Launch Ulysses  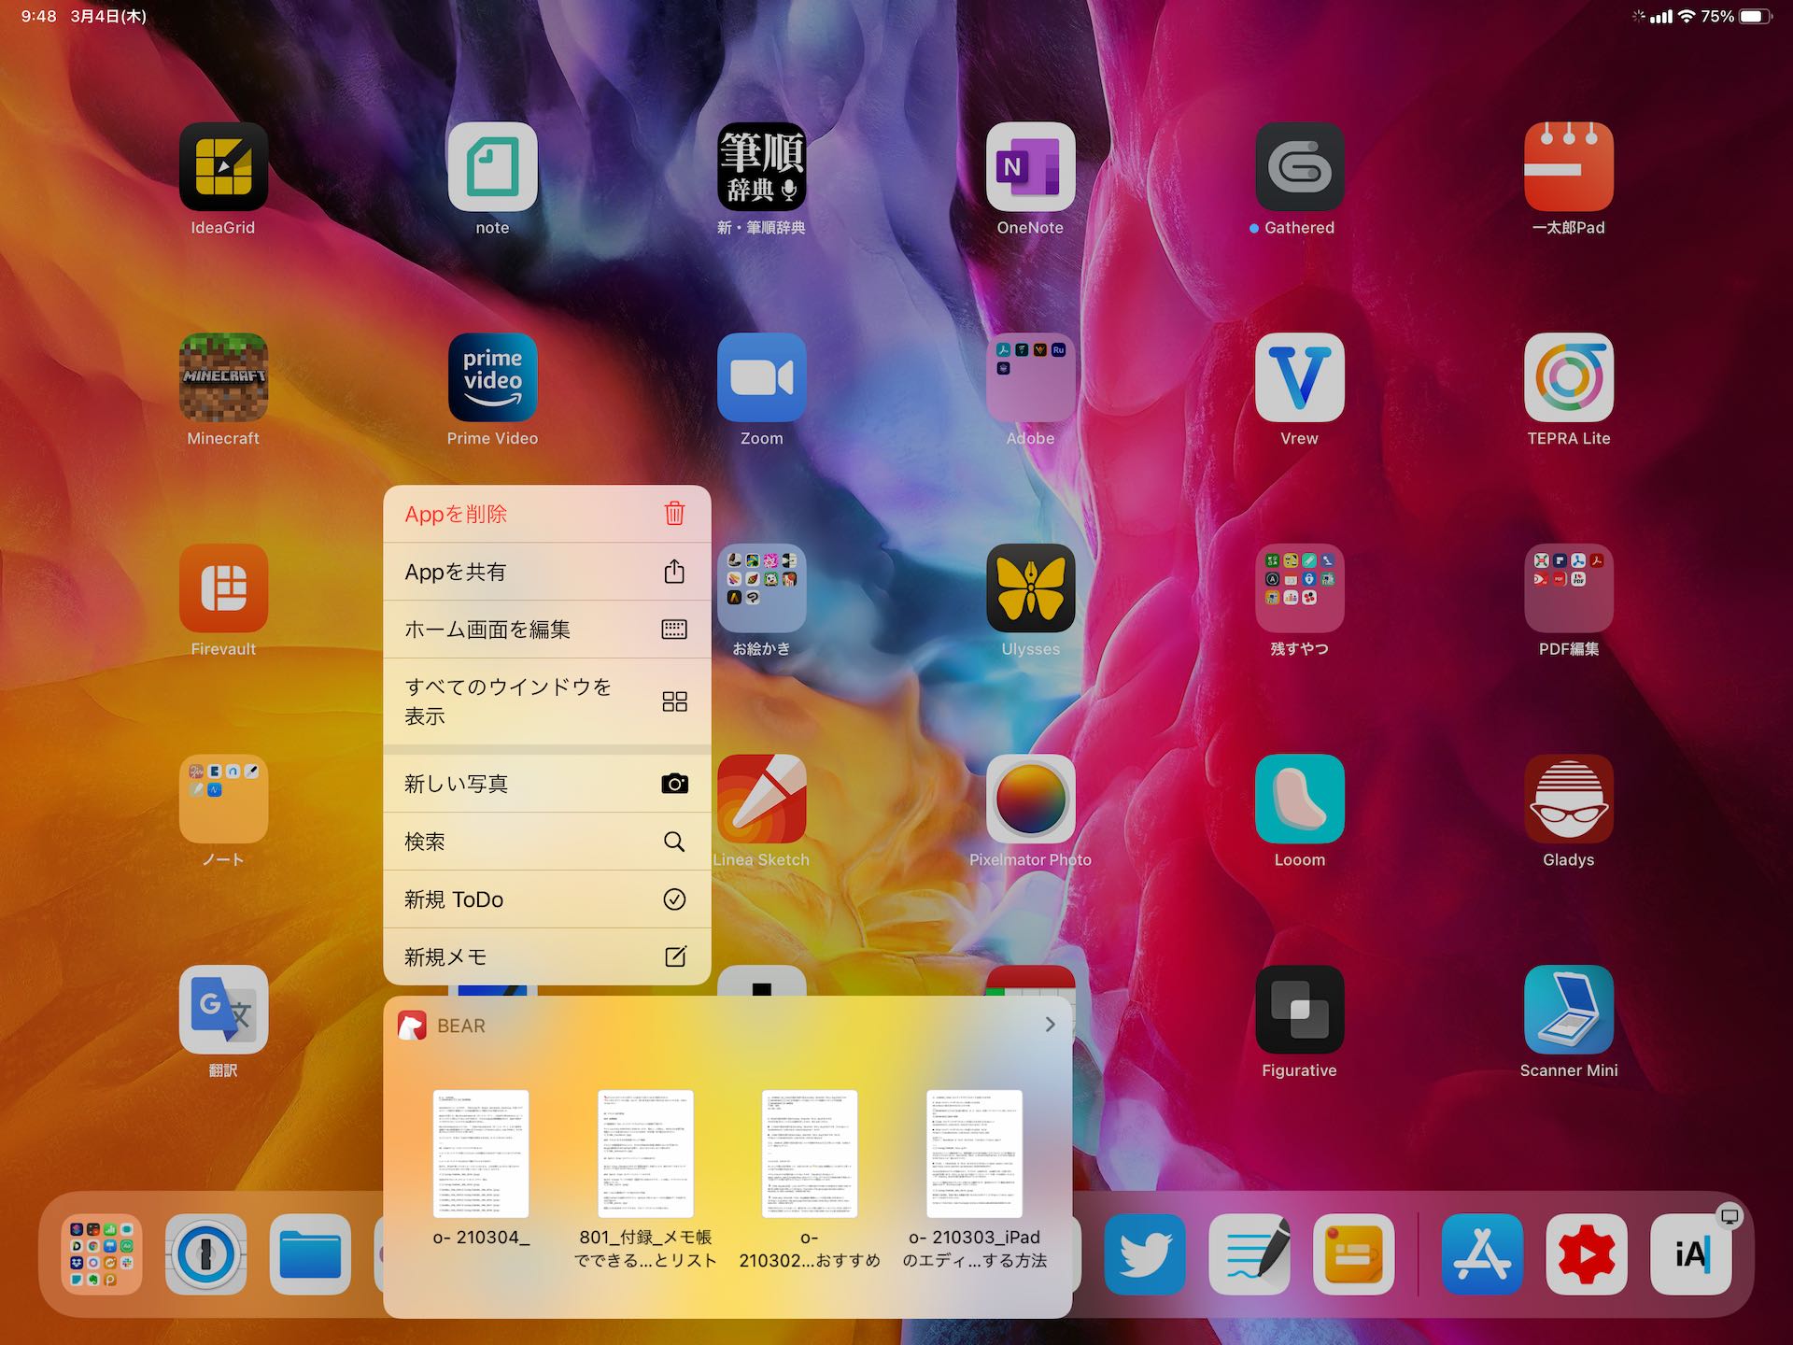pos(1030,588)
